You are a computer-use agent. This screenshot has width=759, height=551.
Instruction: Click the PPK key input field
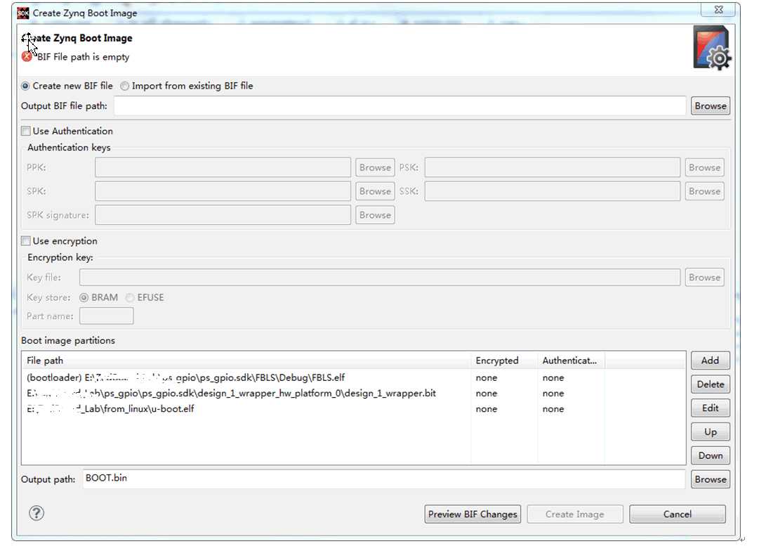223,167
